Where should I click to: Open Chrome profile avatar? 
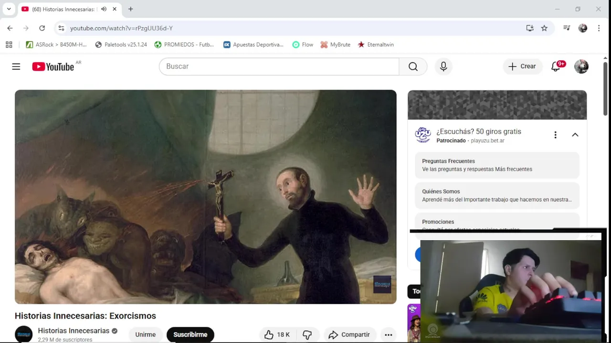[583, 28]
